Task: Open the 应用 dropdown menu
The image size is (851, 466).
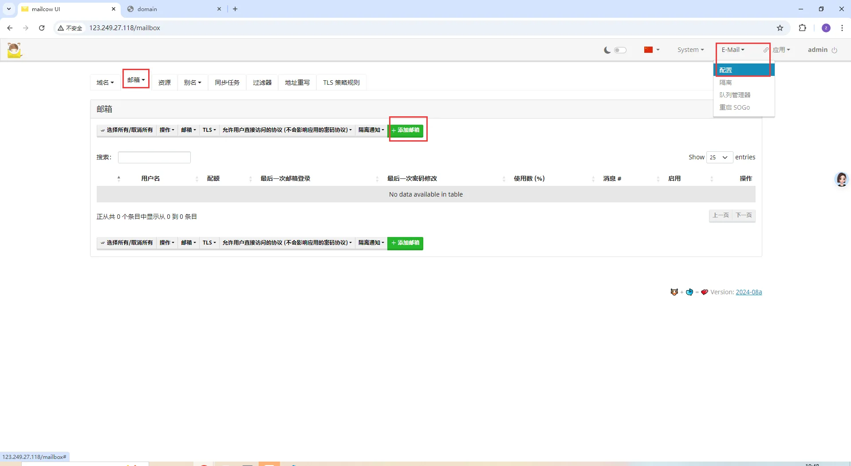Action: pyautogui.click(x=781, y=50)
